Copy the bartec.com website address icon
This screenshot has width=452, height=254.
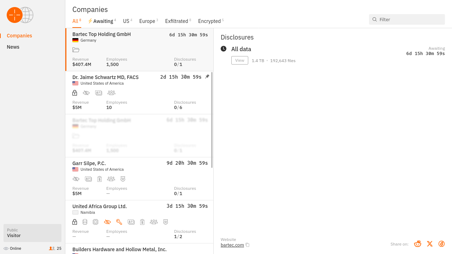pos(248,245)
